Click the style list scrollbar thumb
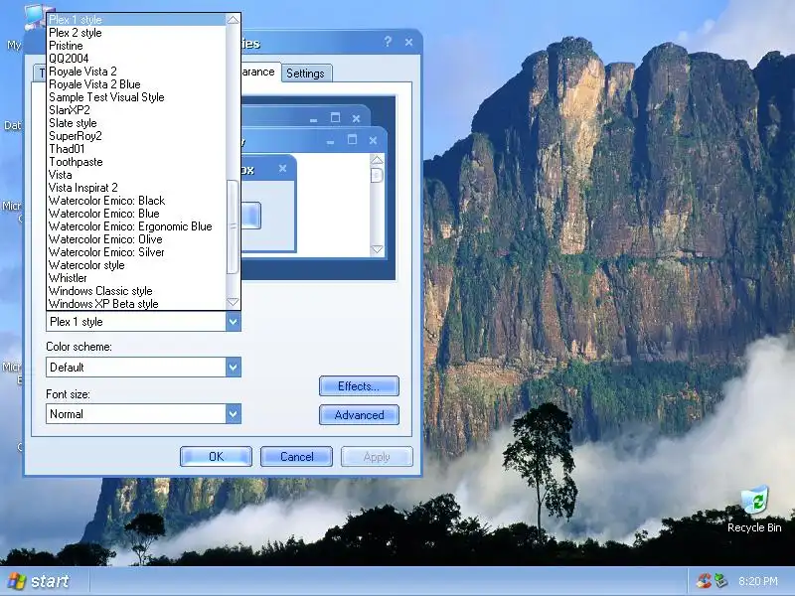 tap(233, 226)
